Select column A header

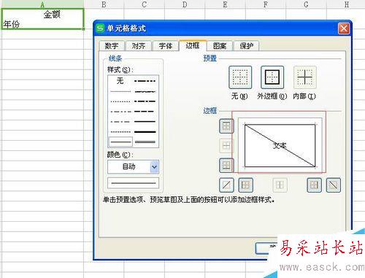point(42,4)
